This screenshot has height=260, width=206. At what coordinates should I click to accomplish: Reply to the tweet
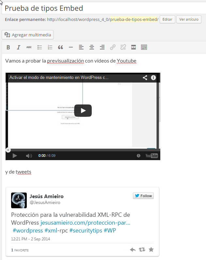tap(133, 250)
